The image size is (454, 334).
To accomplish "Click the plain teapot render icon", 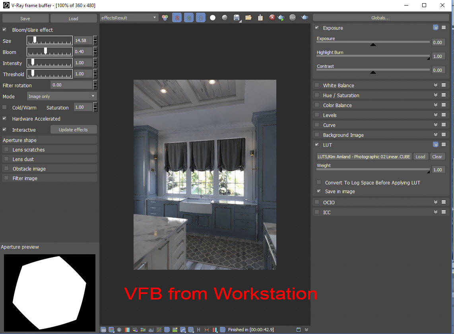I will pyautogui.click(x=305, y=18).
